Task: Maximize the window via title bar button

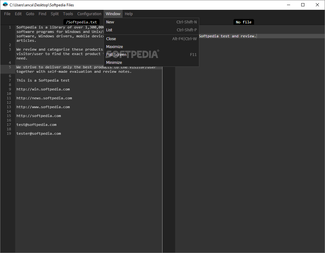Action: (x=303, y=5)
